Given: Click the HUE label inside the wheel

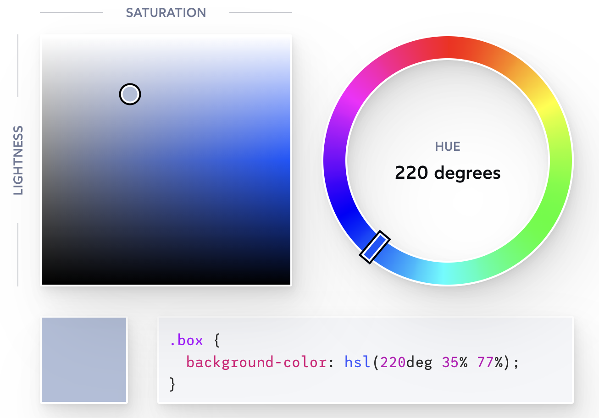Looking at the screenshot, I should [x=447, y=146].
